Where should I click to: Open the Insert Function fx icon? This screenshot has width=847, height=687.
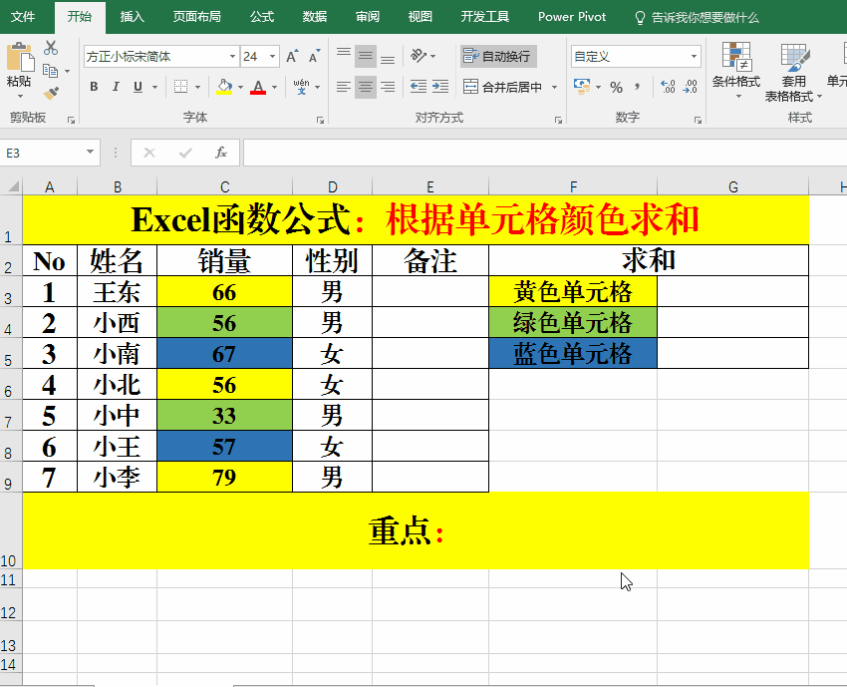(221, 153)
